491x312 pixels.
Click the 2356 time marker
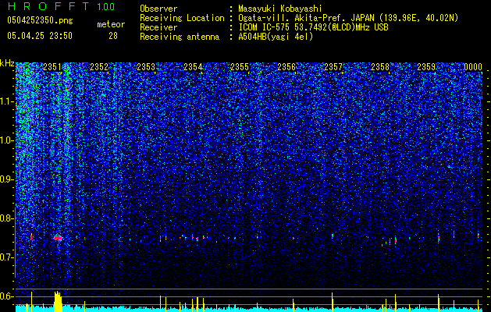(286, 67)
